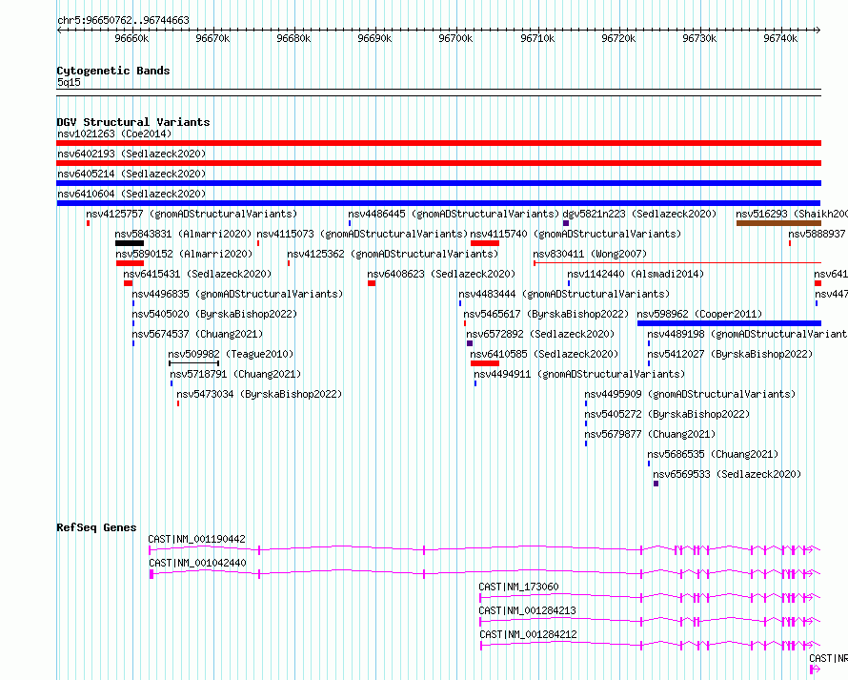This screenshot has width=848, height=680.
Task: Select the purple nsv6572892 variant marker
Action: click(470, 343)
